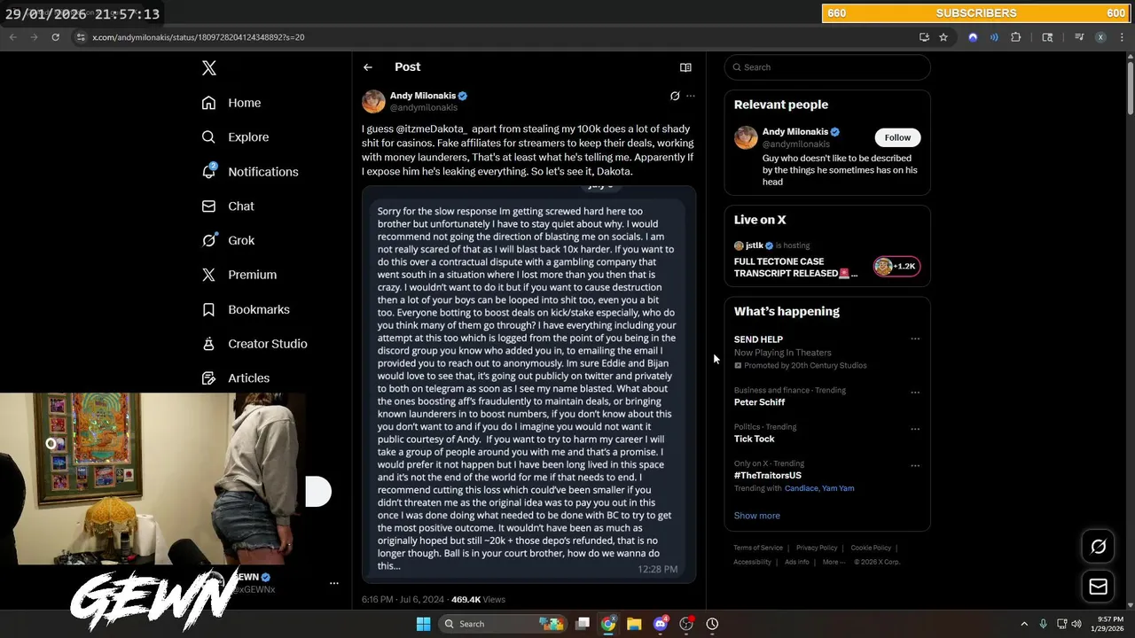Open the Chrome three-dot menu
Screen dimensions: 1135x638
click(1122, 37)
